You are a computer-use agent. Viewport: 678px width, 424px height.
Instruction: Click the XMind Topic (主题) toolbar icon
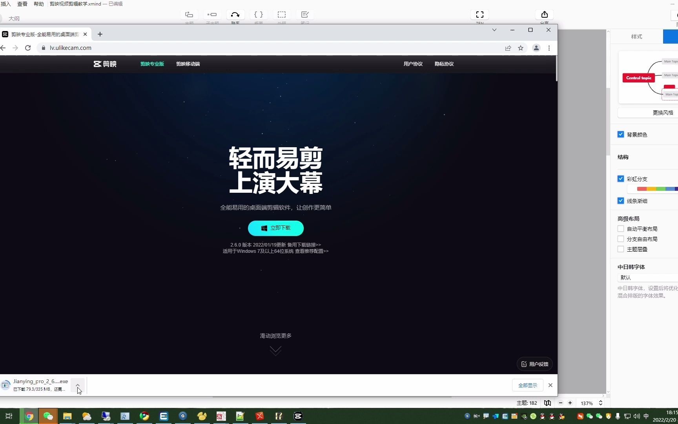[x=189, y=15]
